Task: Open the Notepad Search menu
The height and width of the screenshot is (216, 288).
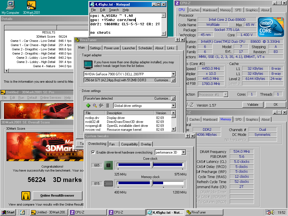Action: coord(114,10)
